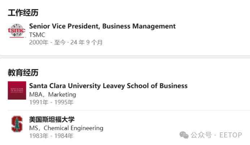Open the Leavey School of Business logo
The width and height of the screenshot is (250, 145).
coord(17,91)
